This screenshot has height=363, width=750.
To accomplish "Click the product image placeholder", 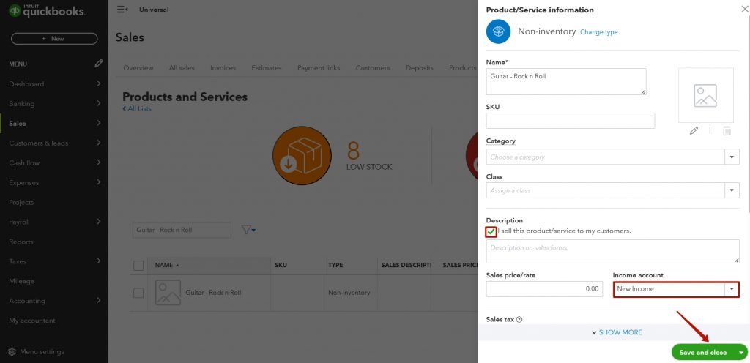I will [x=705, y=95].
